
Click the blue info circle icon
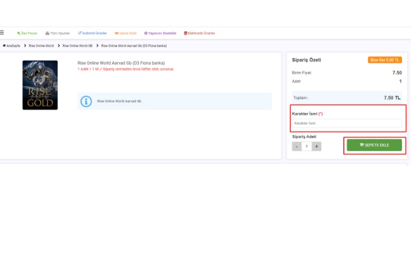click(x=86, y=101)
